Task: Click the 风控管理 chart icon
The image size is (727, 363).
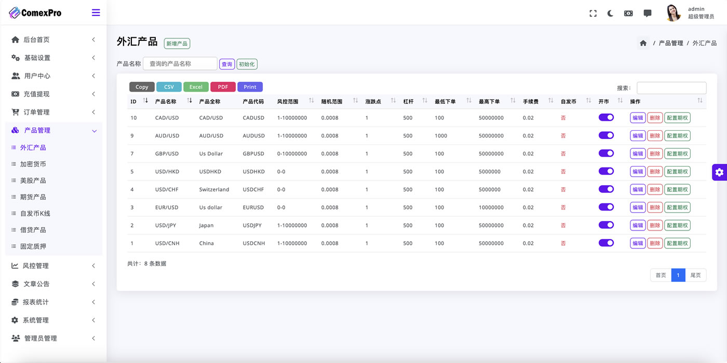Action: point(15,266)
